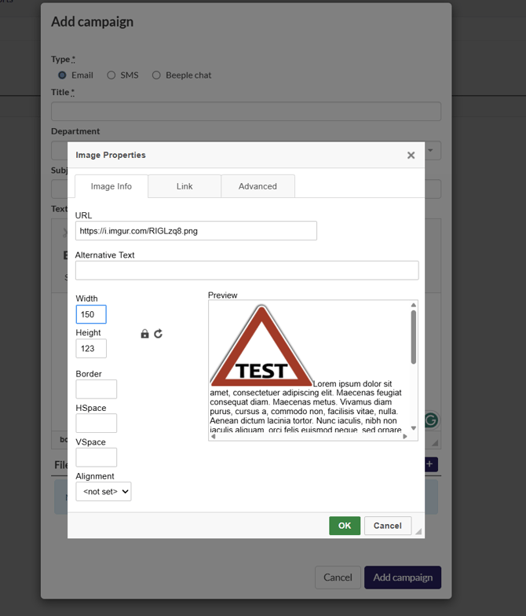Click the preview scroll right arrow
The height and width of the screenshot is (616, 526).
pos(405,436)
